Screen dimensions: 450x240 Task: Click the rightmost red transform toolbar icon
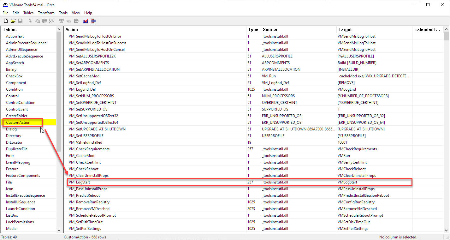[93, 21]
